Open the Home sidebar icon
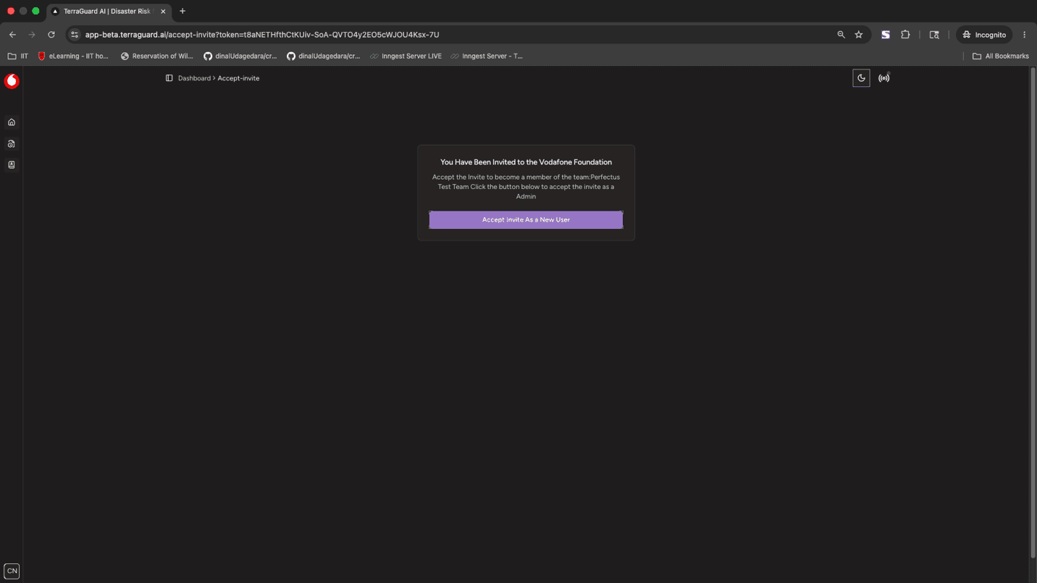 coord(12,122)
